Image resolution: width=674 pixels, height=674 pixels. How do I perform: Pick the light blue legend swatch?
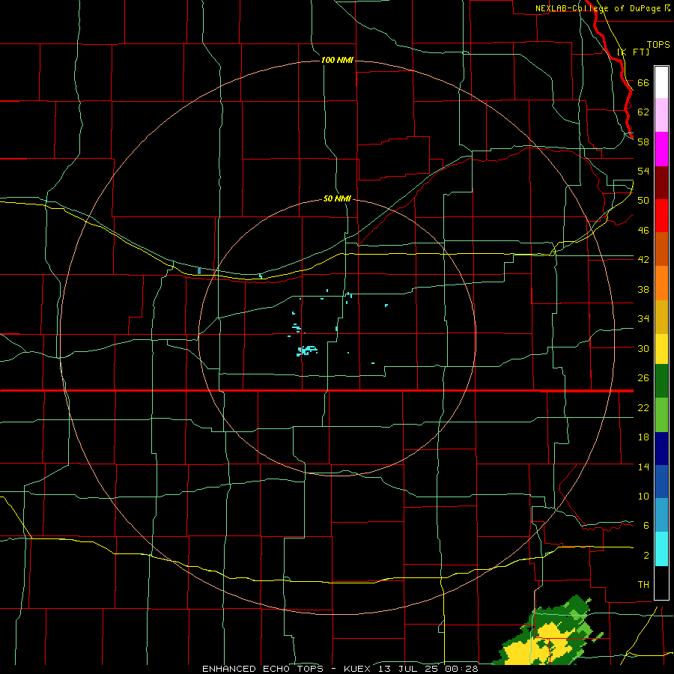[x=661, y=515]
